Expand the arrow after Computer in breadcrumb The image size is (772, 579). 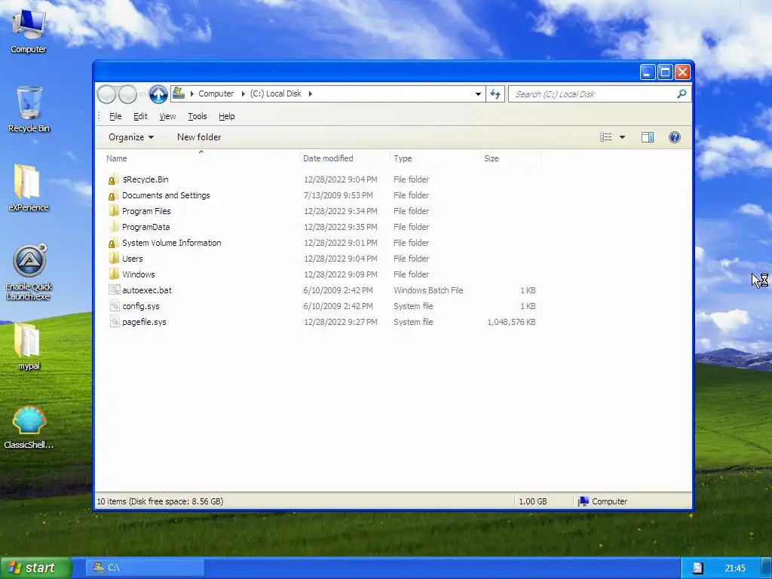pyautogui.click(x=243, y=93)
